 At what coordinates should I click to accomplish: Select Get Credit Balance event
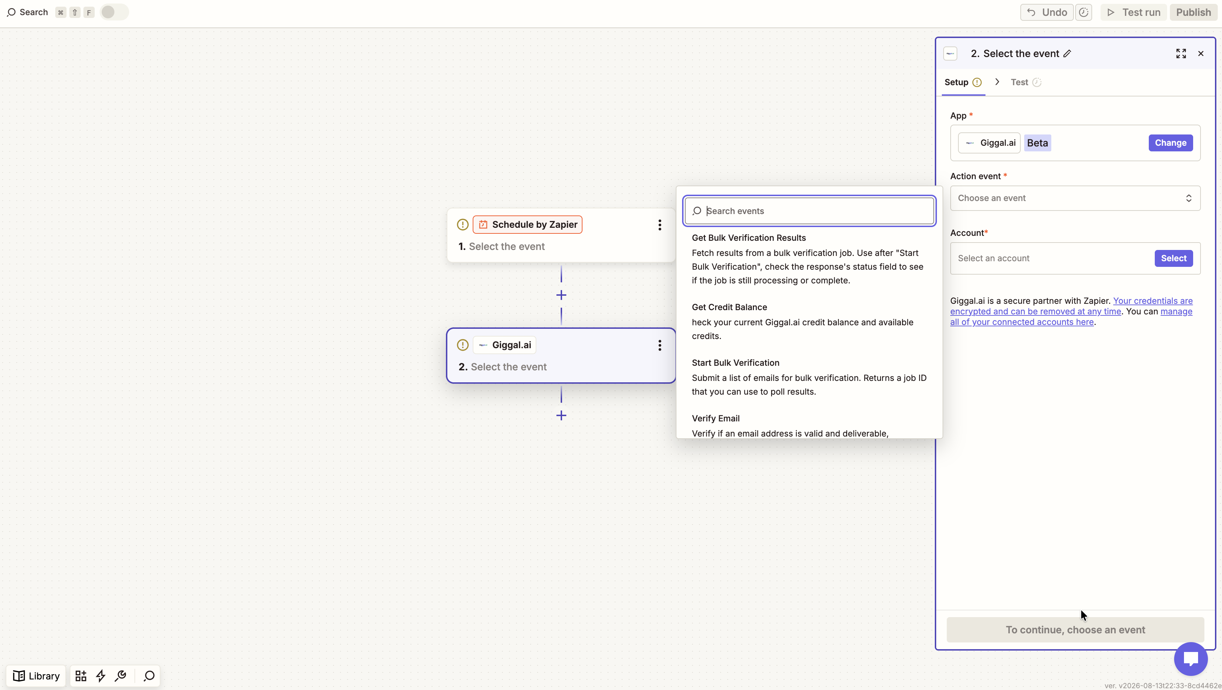click(809, 321)
